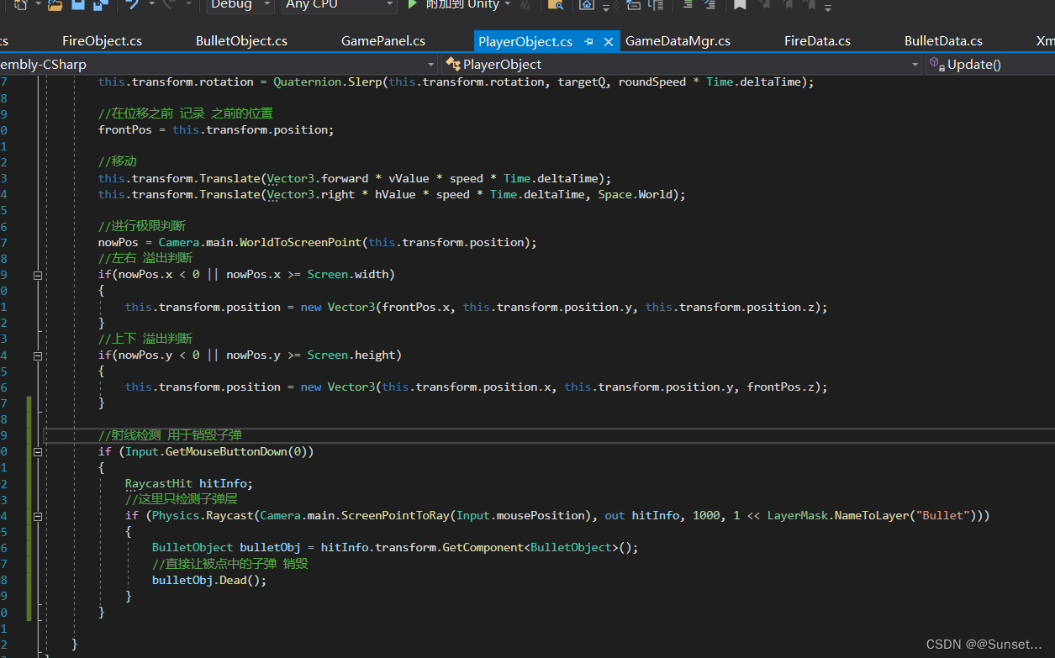Click the Undo arrow icon

point(132,5)
